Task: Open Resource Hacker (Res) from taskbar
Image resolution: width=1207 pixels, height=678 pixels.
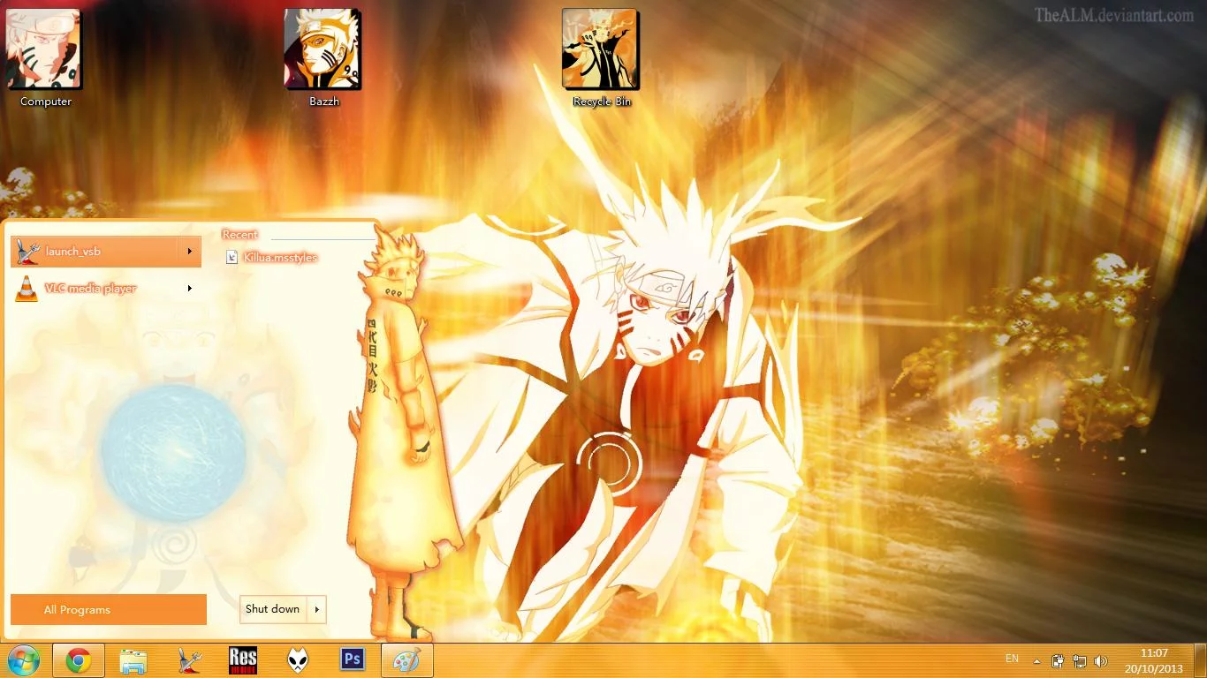Action: pos(243,660)
